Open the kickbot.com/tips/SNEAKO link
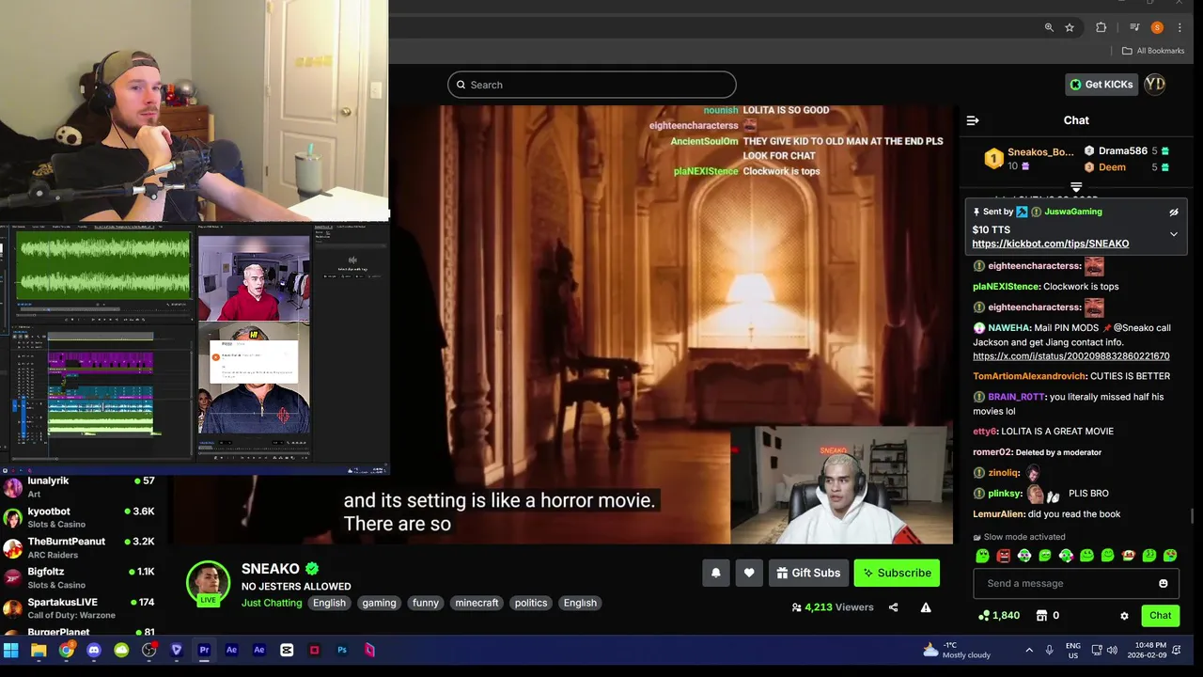Viewport: 1203px width, 677px height. (1051, 244)
